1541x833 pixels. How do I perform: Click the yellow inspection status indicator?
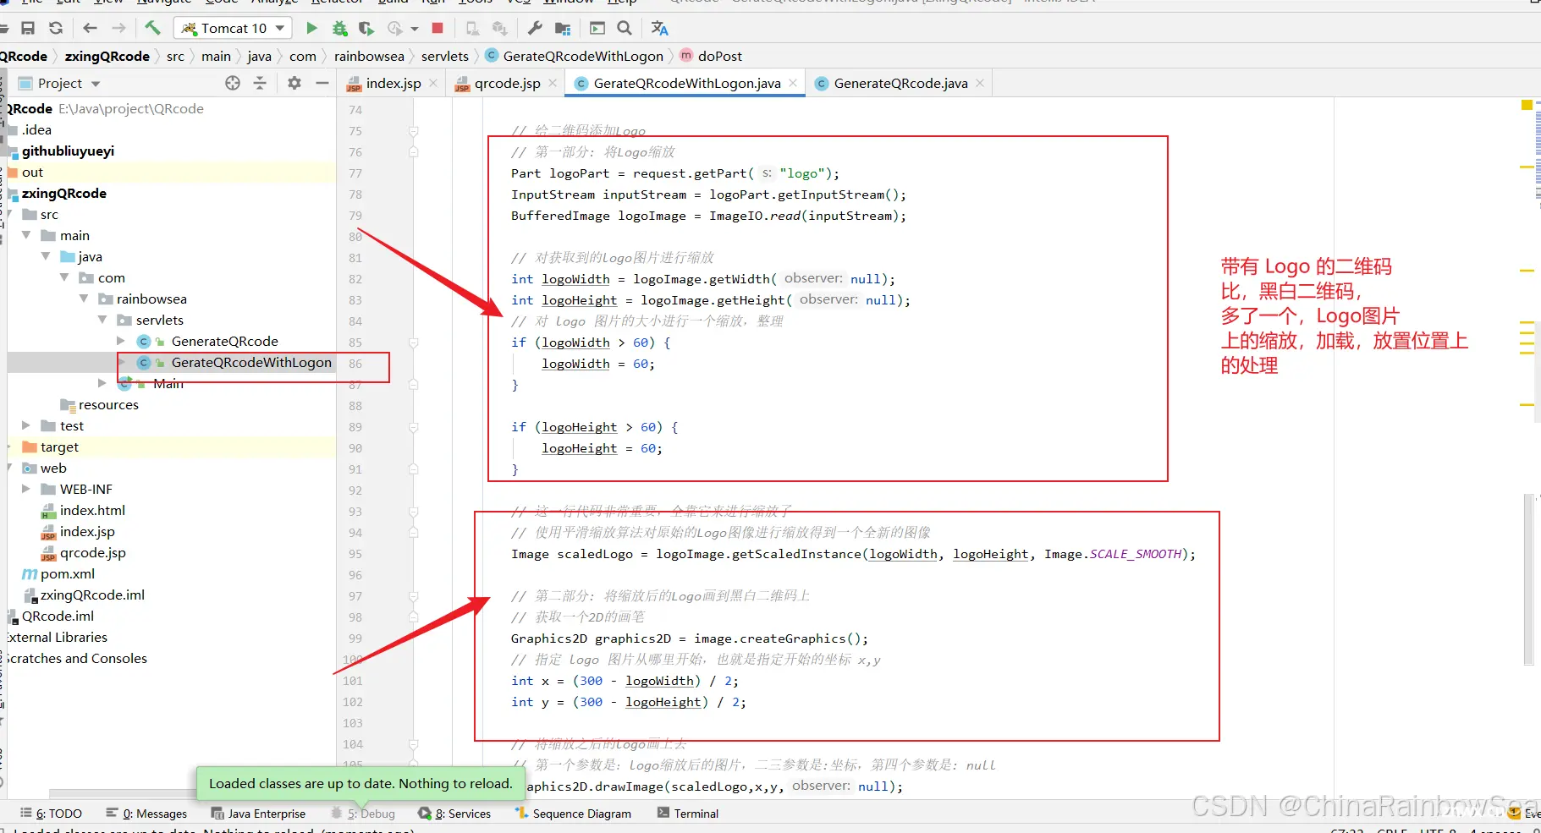tap(1527, 105)
